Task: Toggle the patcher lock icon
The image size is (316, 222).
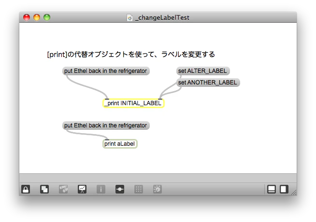Action: 26,189
